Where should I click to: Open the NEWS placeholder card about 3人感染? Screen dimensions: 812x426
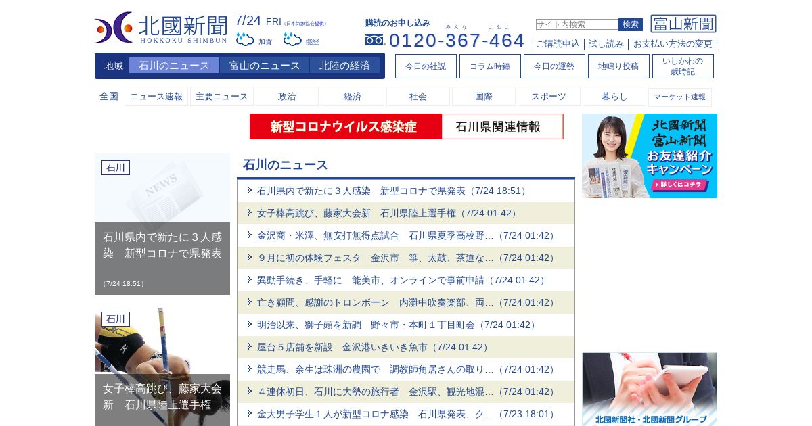[x=162, y=224]
